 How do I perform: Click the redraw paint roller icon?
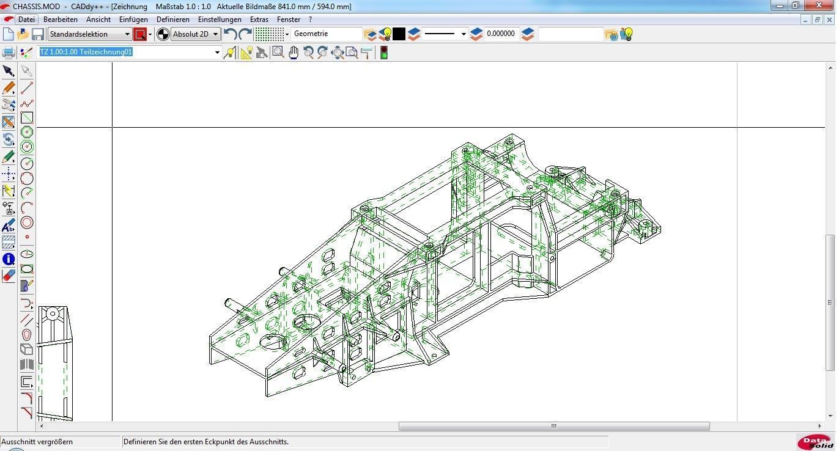[x=367, y=53]
